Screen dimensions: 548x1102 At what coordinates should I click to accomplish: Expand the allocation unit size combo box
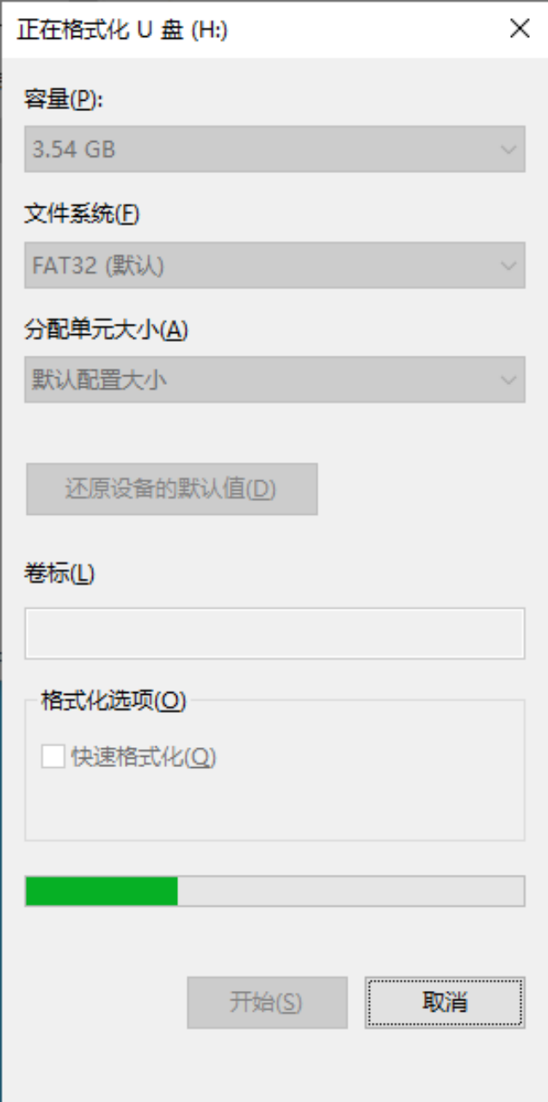pyautogui.click(x=258, y=380)
